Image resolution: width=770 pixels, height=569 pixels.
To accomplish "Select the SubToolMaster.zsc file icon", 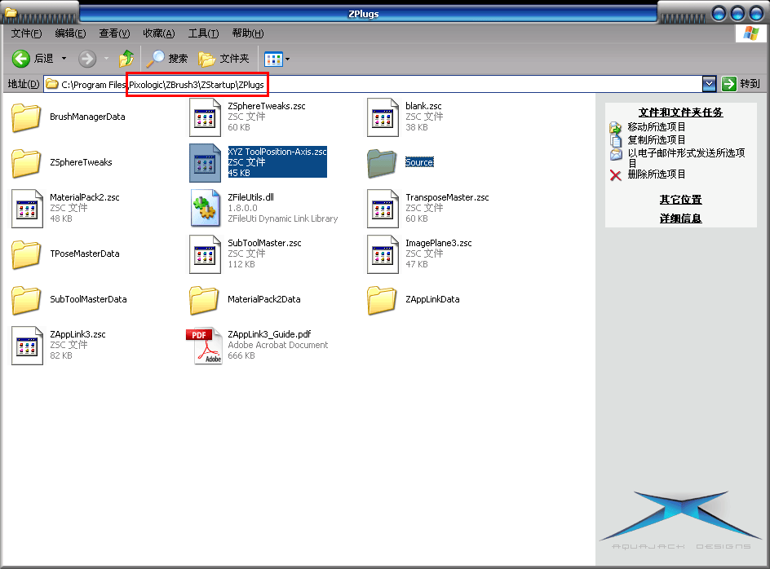I will tap(205, 254).
